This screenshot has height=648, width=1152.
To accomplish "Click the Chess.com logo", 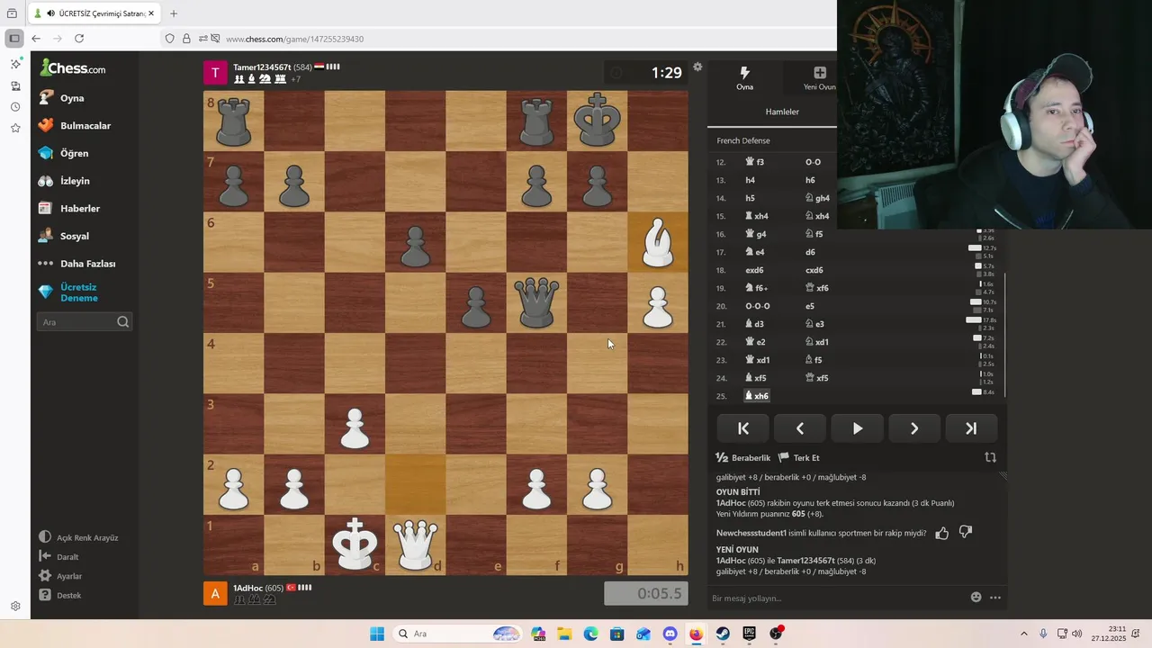I will point(73,68).
